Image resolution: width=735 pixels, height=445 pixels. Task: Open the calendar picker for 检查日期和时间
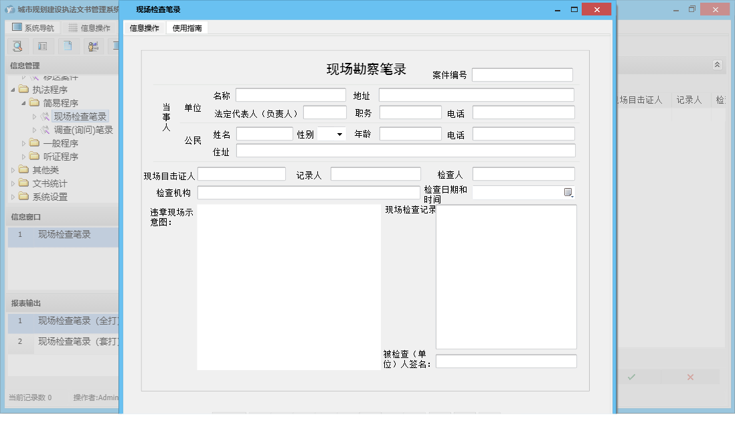(x=568, y=192)
